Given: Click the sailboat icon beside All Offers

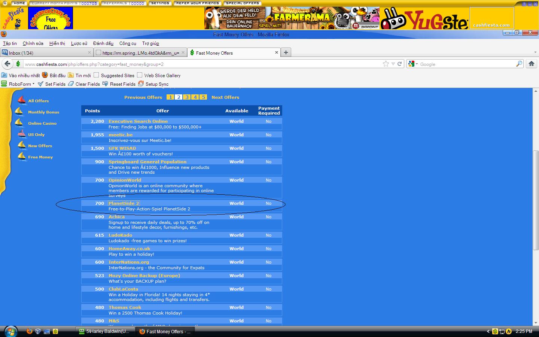Looking at the screenshot, I should (22, 100).
